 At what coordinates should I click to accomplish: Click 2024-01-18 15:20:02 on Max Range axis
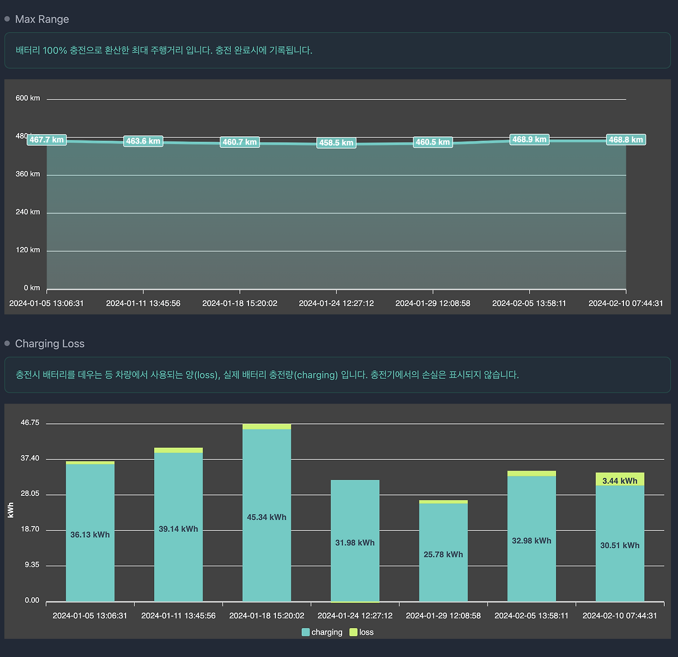[x=240, y=303]
